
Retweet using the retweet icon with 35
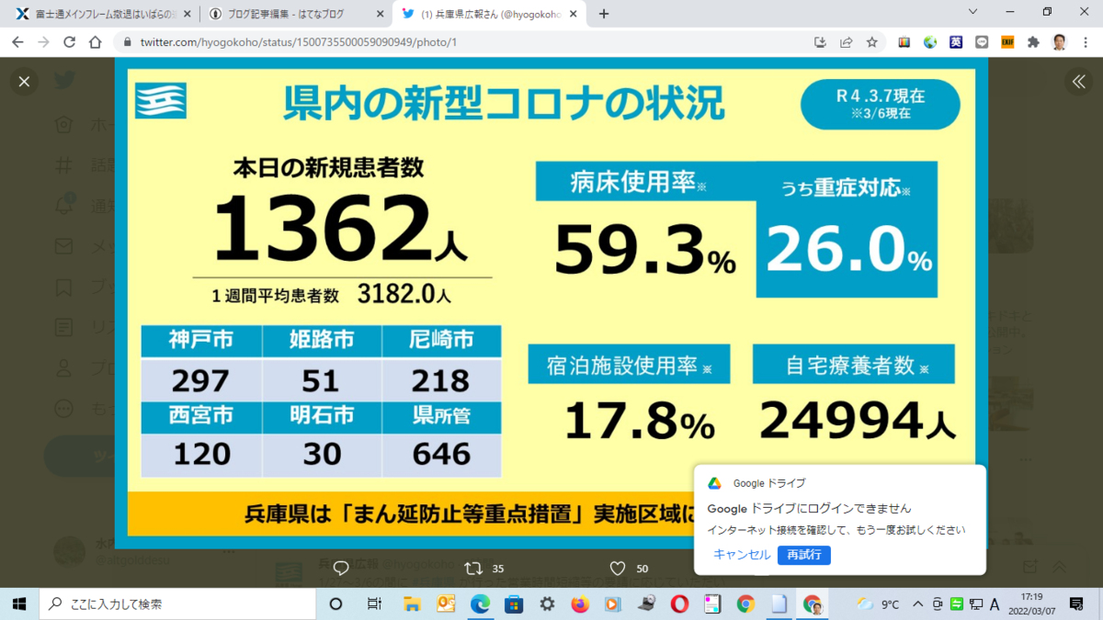click(473, 569)
